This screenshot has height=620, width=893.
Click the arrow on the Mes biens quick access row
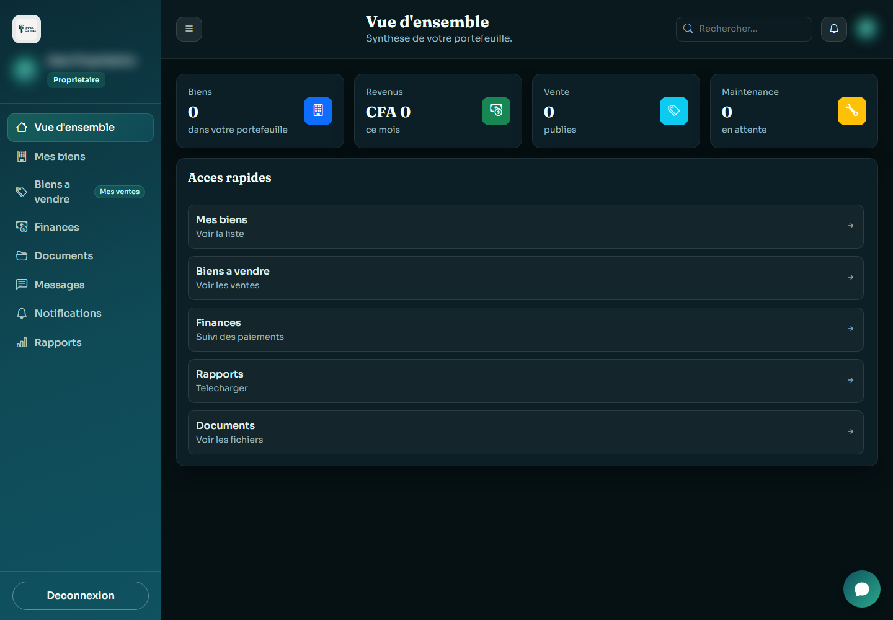(x=851, y=226)
